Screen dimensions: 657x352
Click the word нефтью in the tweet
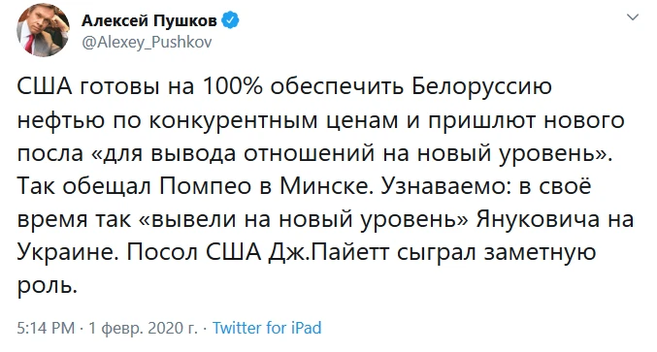pos(61,121)
